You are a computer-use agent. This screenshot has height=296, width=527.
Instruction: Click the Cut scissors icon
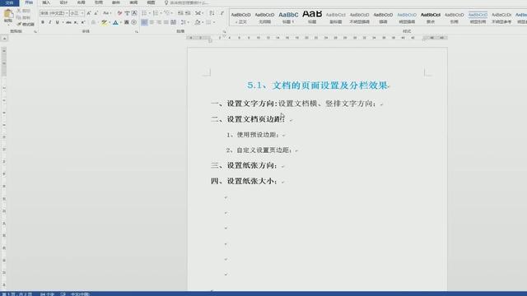[19, 11]
